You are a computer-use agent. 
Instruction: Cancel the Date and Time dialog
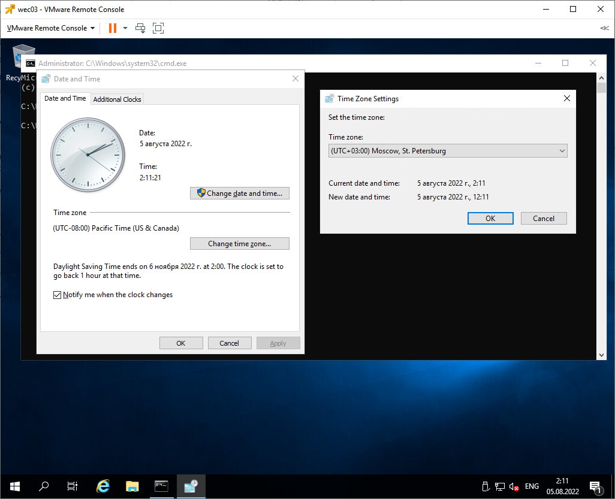(230, 343)
